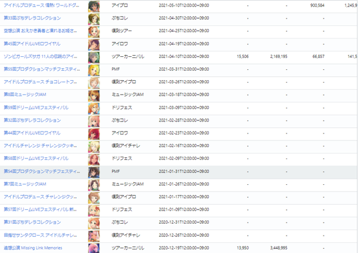360x253 pixels.
Task: Click the idol thumbnail in the チョコレートフ... row
Action: (94, 83)
